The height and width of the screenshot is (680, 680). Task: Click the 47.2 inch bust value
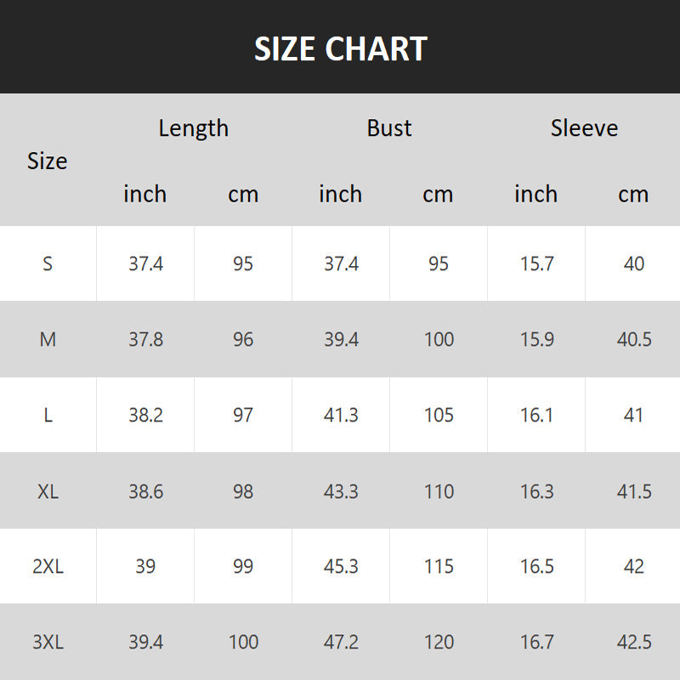(x=341, y=643)
